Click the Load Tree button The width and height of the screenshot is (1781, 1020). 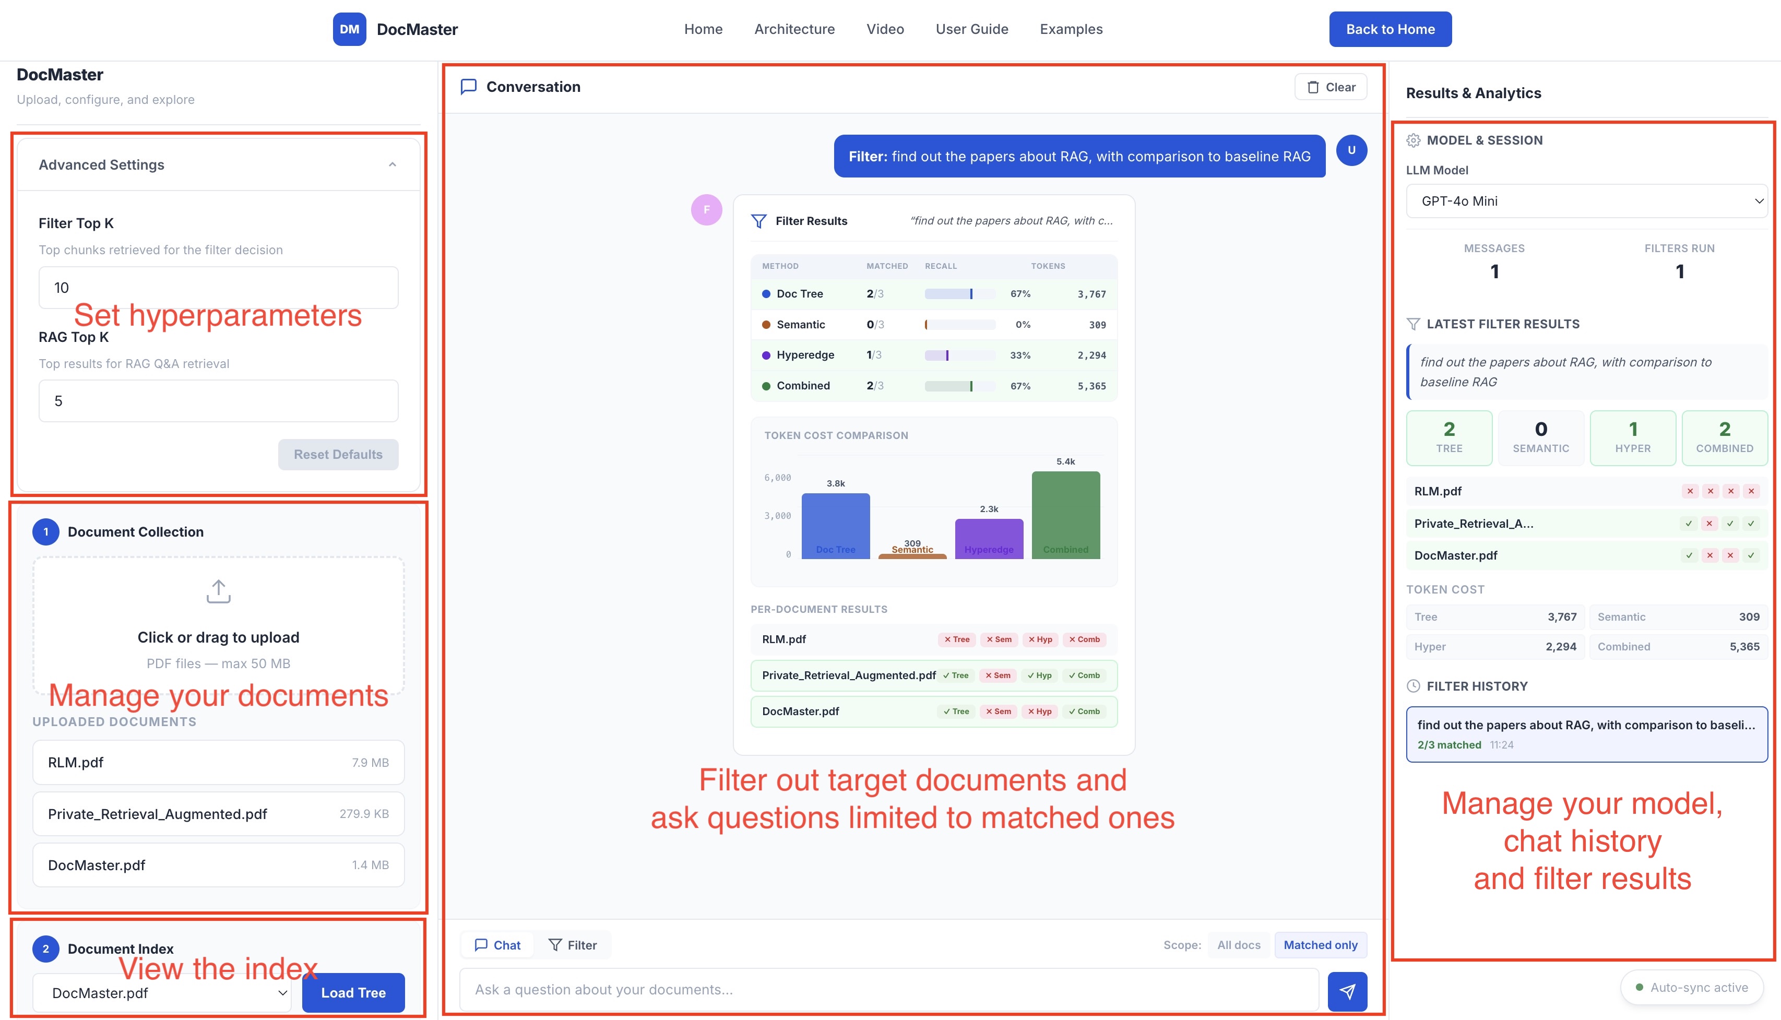tap(353, 993)
